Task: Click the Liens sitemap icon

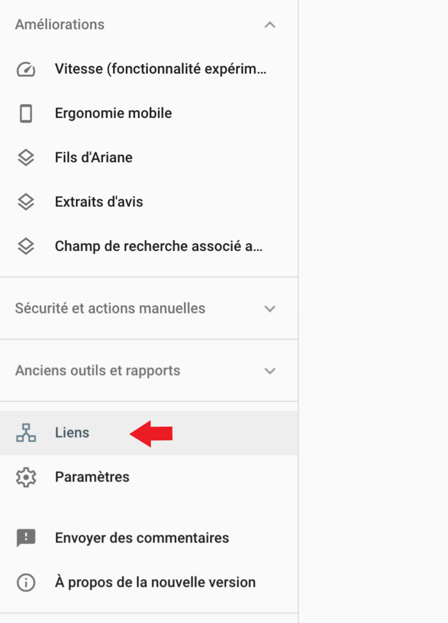Action: 25,433
